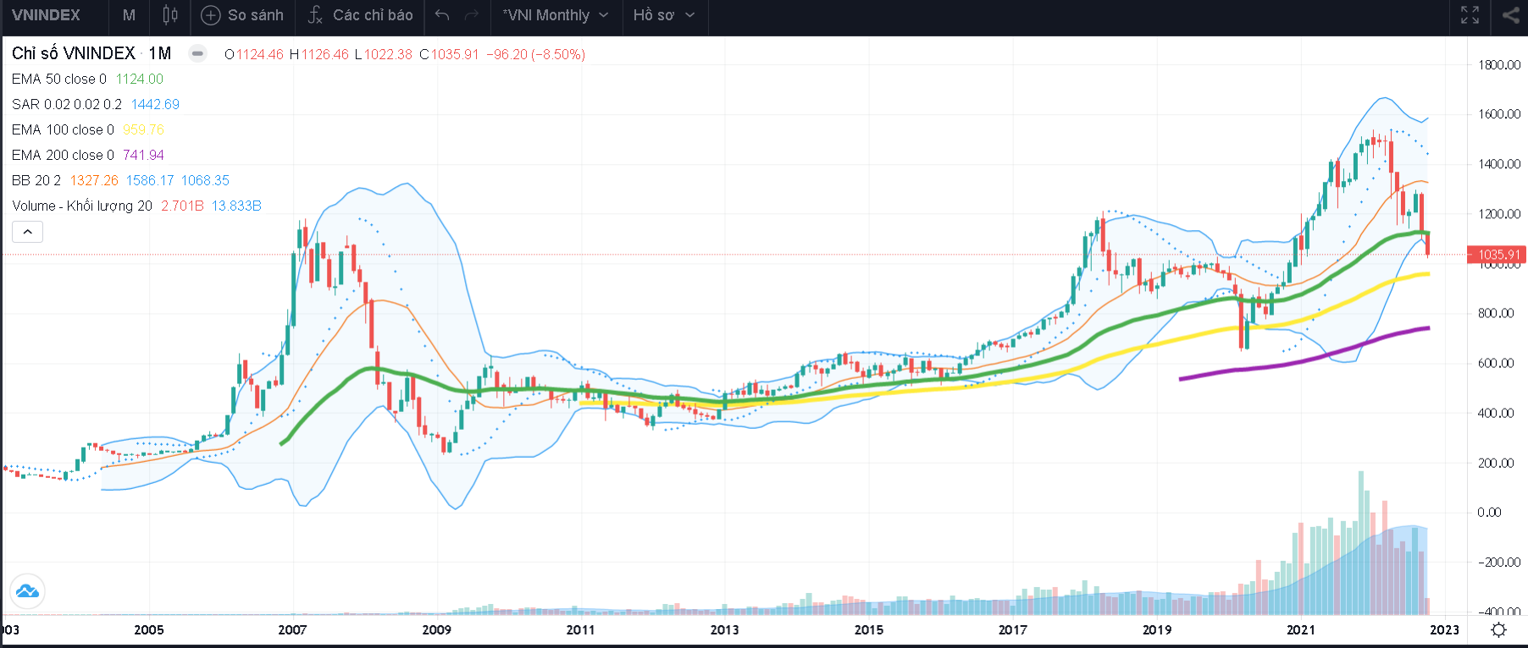Click the So sánh compare plus icon
Screen dimensions: 1528x648
(x=211, y=15)
